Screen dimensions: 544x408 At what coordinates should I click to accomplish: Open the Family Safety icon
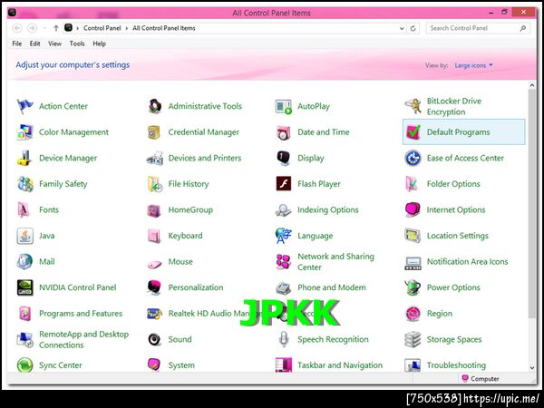tap(25, 184)
